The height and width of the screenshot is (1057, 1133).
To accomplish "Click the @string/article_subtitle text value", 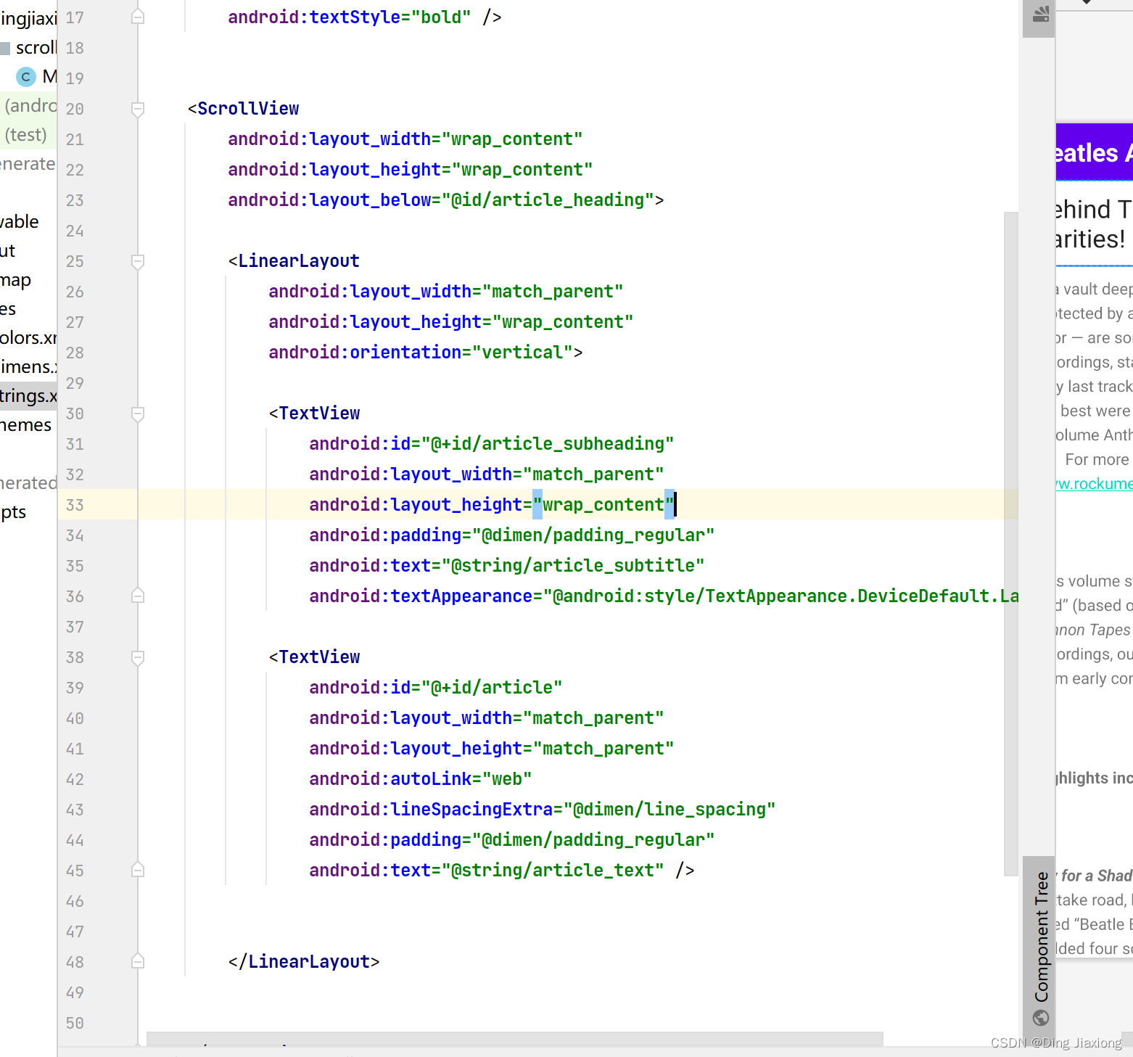I will tap(572, 566).
